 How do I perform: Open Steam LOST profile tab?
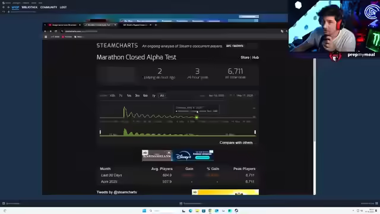tap(64, 7)
